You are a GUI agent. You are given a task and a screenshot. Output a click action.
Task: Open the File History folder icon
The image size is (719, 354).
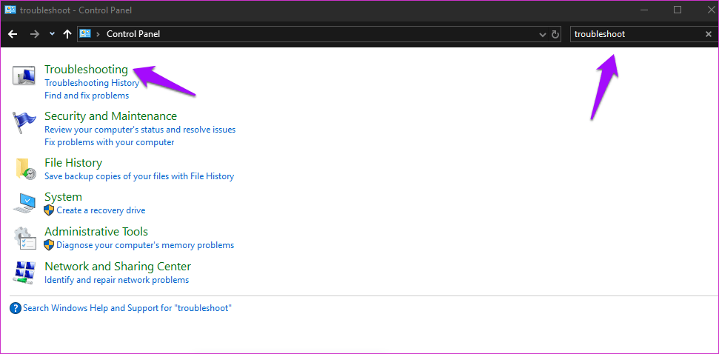25,168
